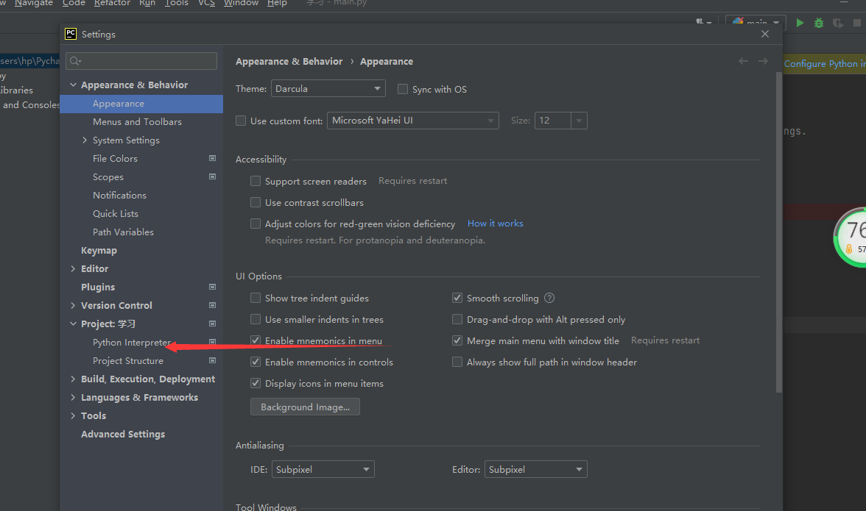Click project-level icon beside Plugins
This screenshot has width=866, height=511.
[212, 287]
